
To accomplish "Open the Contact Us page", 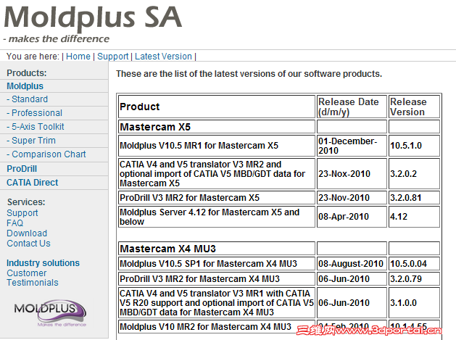I will (29, 244).
